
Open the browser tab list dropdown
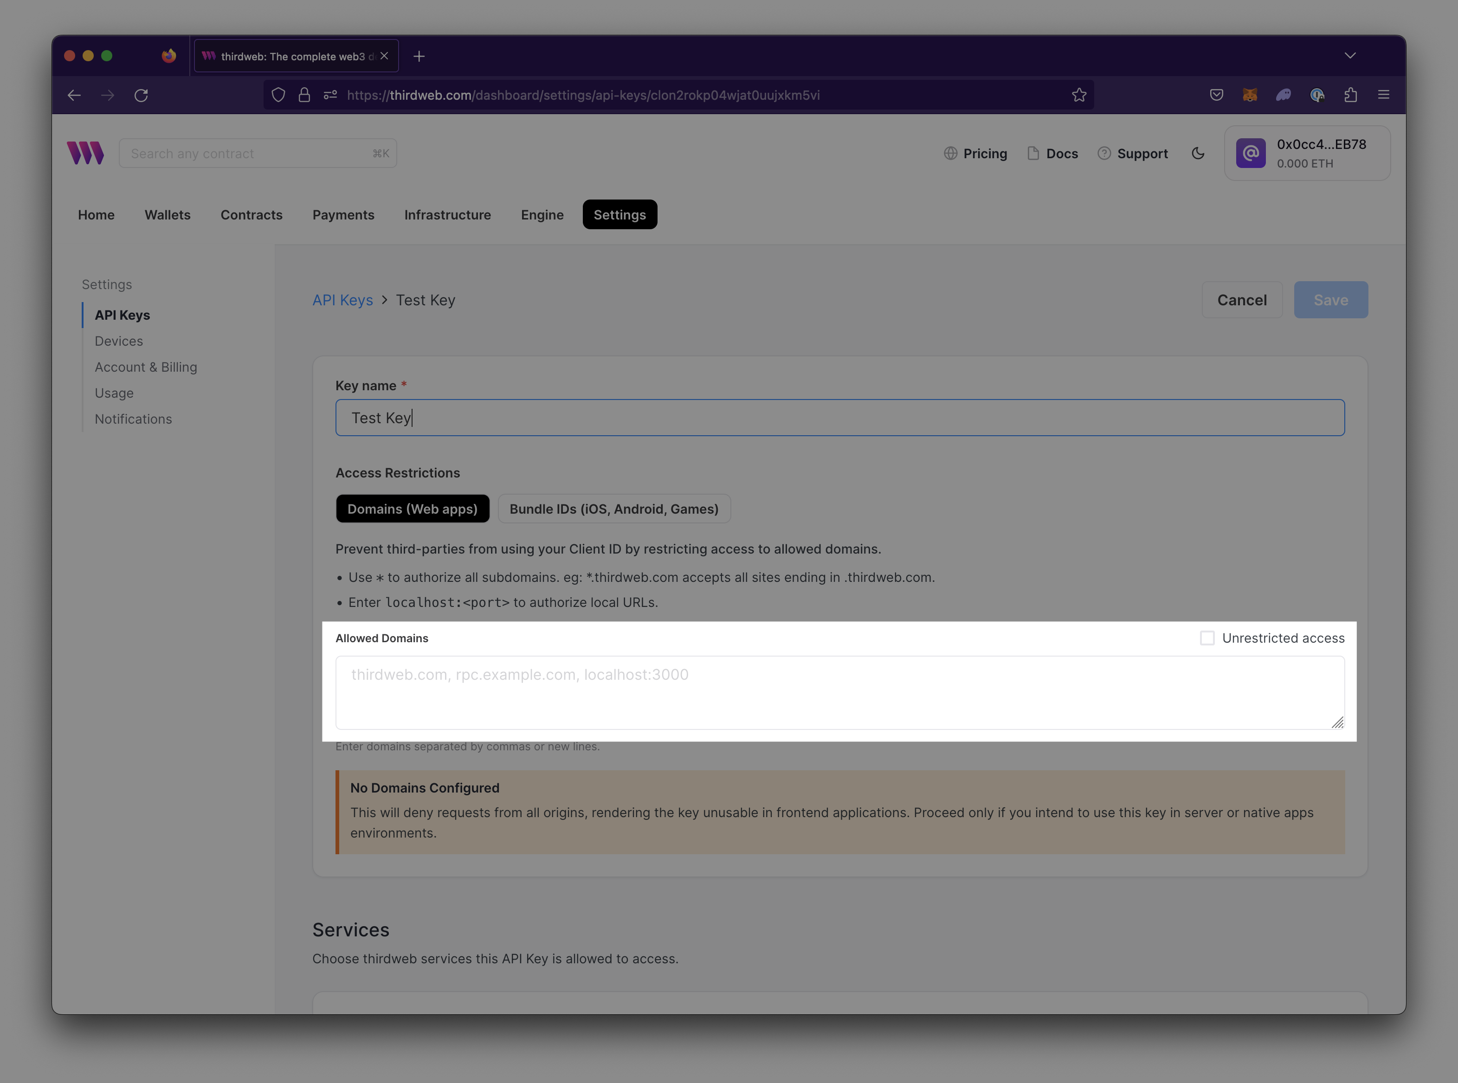tap(1350, 56)
